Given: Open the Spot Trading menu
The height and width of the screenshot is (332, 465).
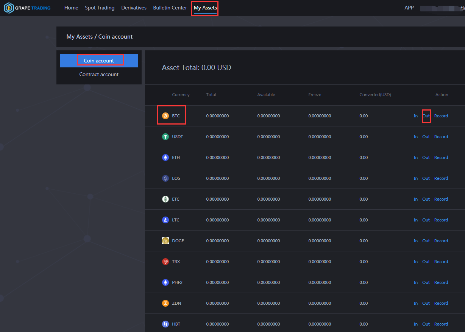Looking at the screenshot, I should coord(100,8).
